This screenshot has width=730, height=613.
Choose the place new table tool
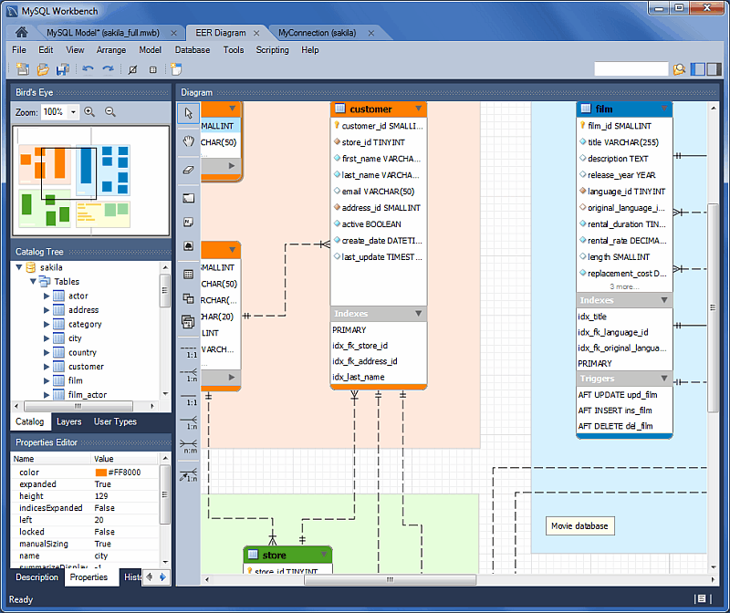coord(188,274)
